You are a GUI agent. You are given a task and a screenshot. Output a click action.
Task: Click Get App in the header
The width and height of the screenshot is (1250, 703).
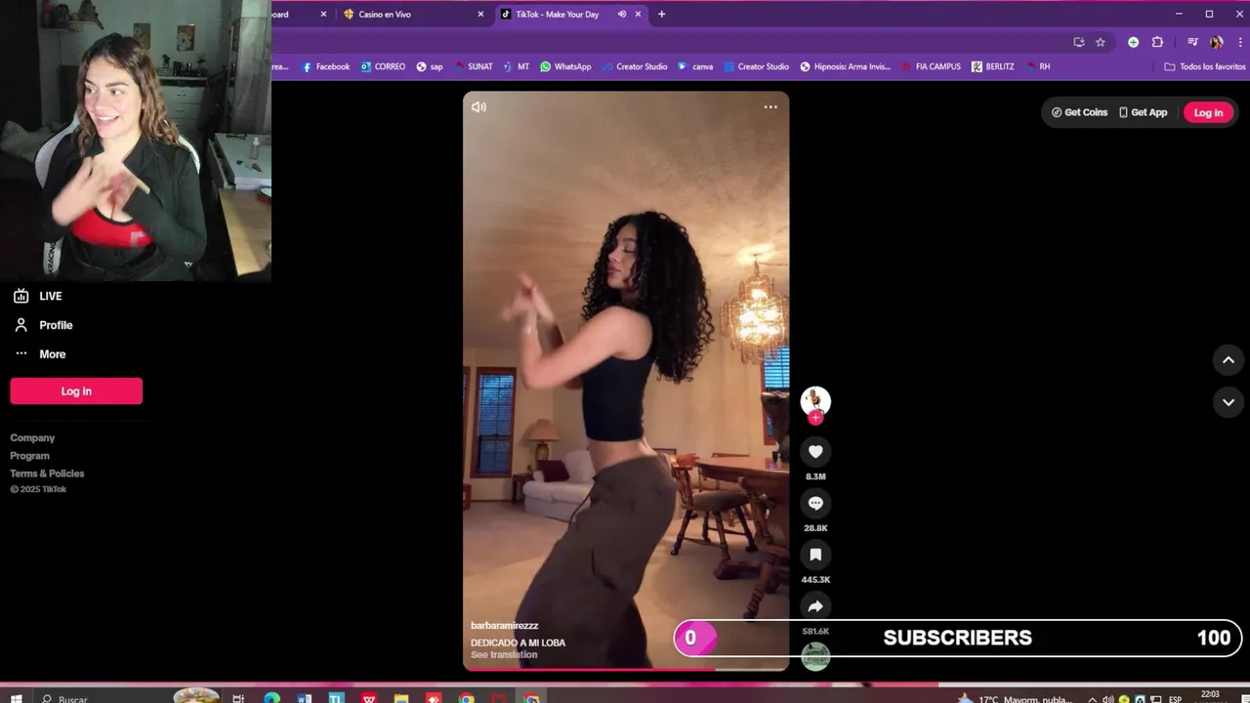[x=1143, y=112]
